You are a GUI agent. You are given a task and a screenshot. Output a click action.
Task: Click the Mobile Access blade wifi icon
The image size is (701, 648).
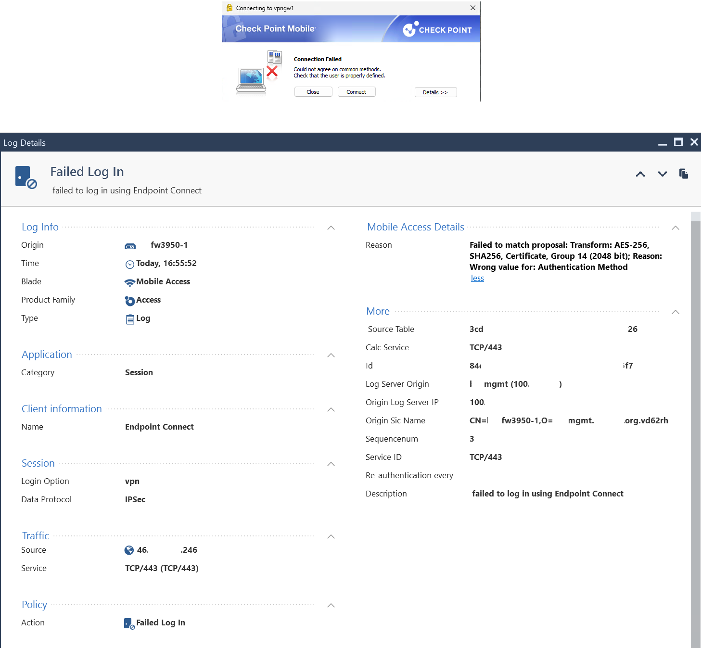(x=129, y=282)
